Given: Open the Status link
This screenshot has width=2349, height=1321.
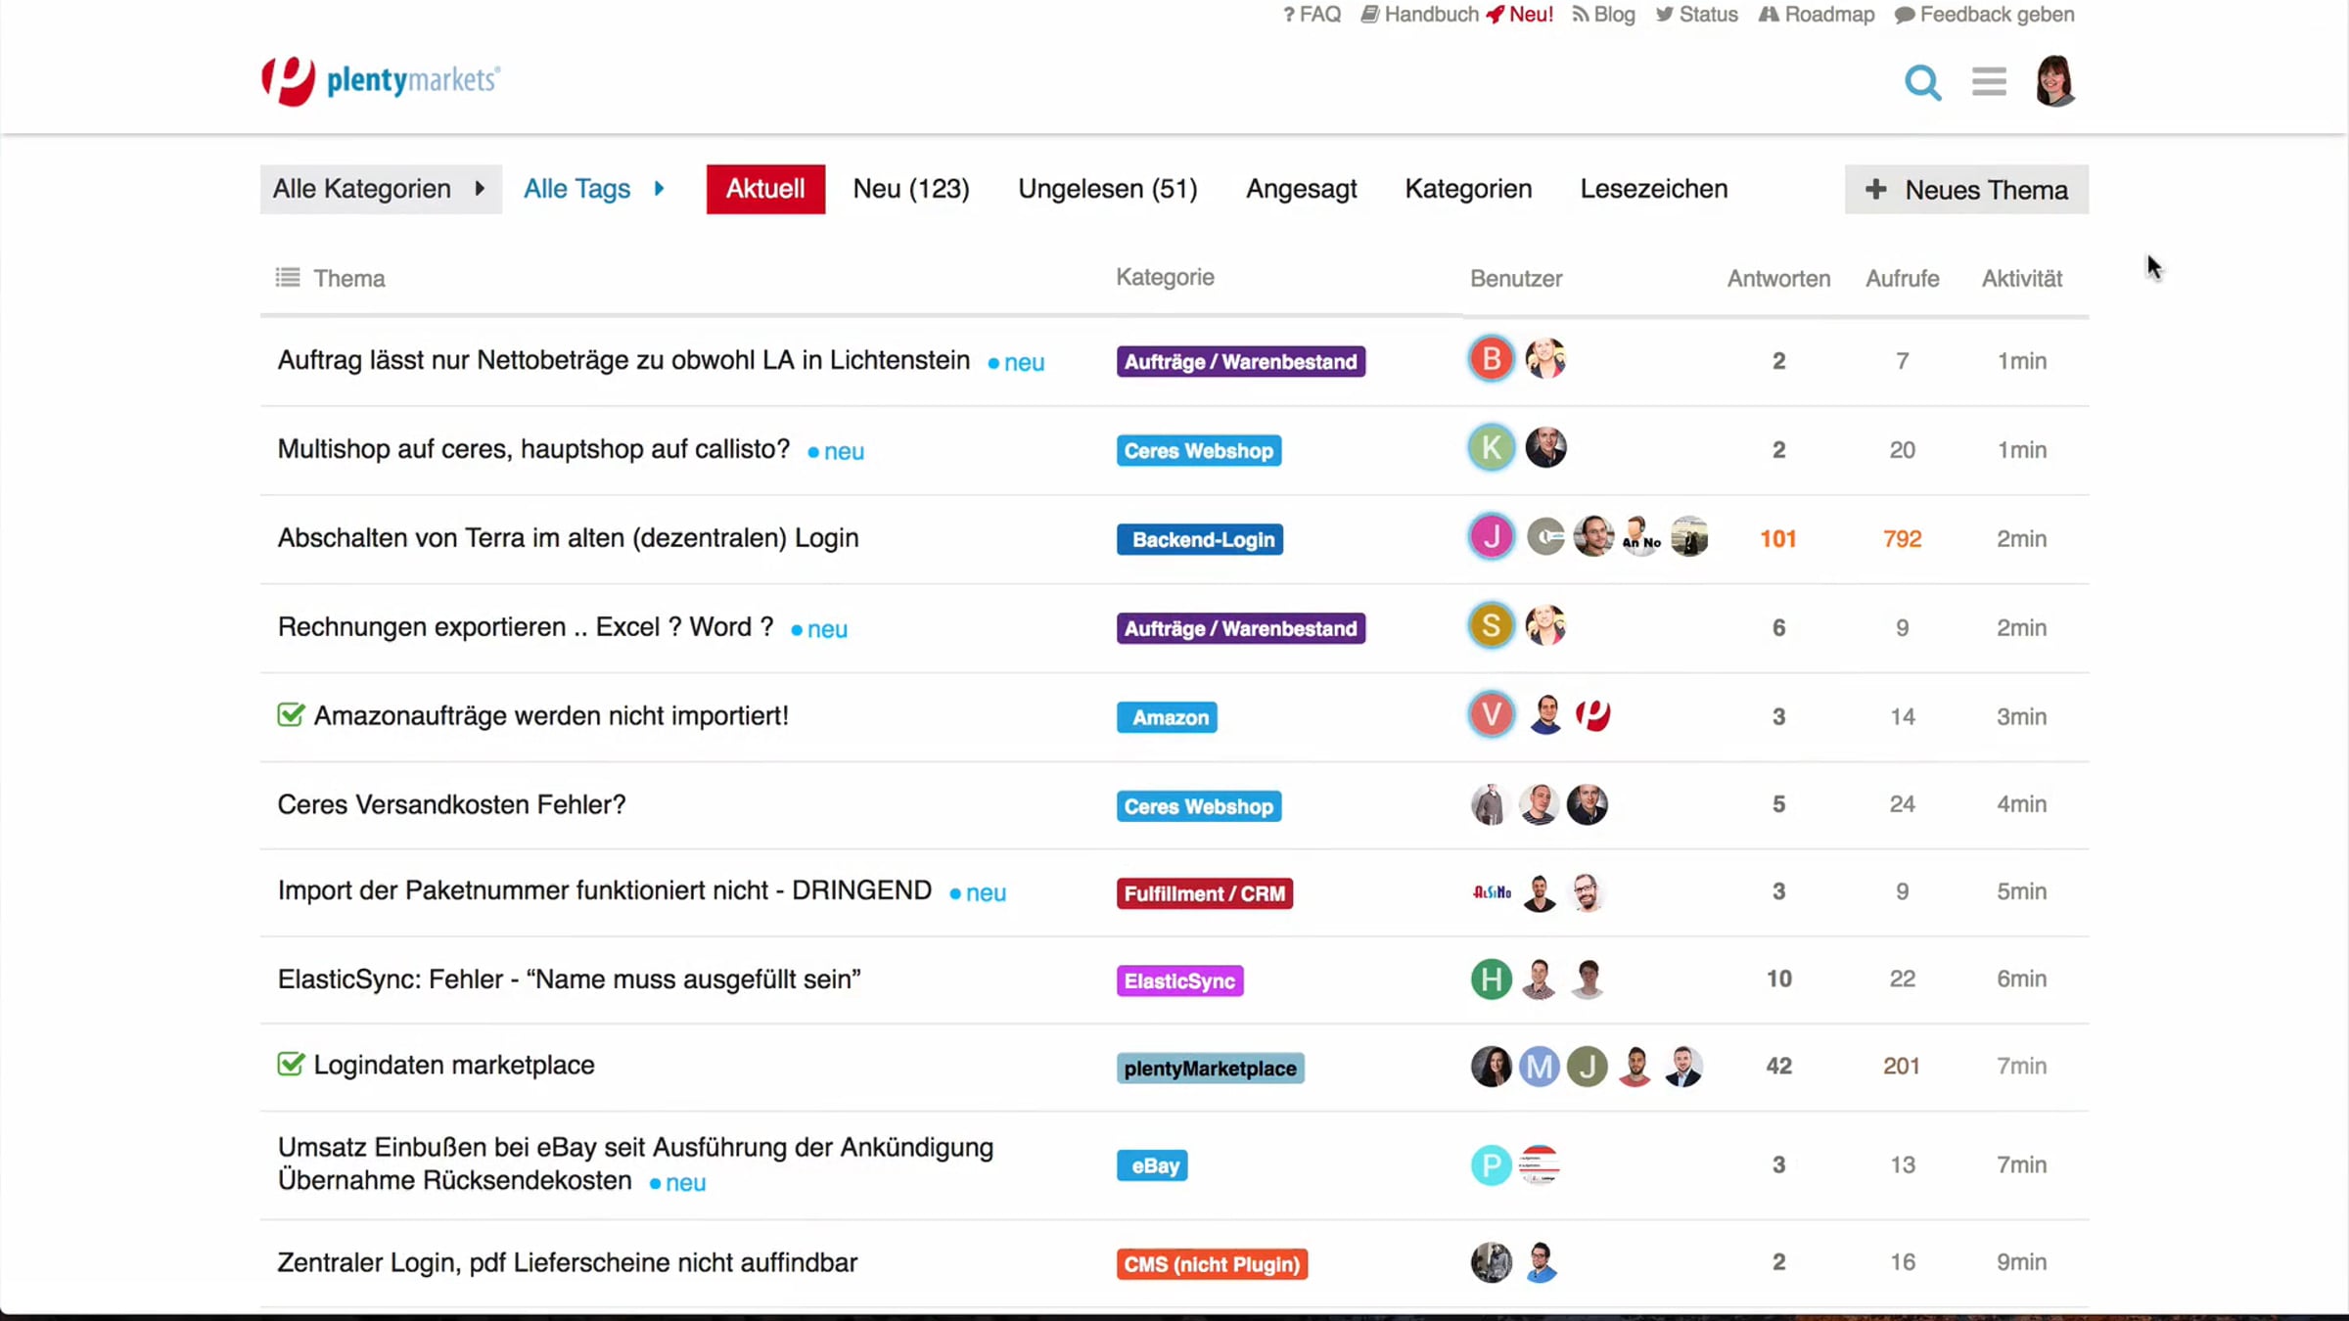Looking at the screenshot, I should [x=1696, y=15].
